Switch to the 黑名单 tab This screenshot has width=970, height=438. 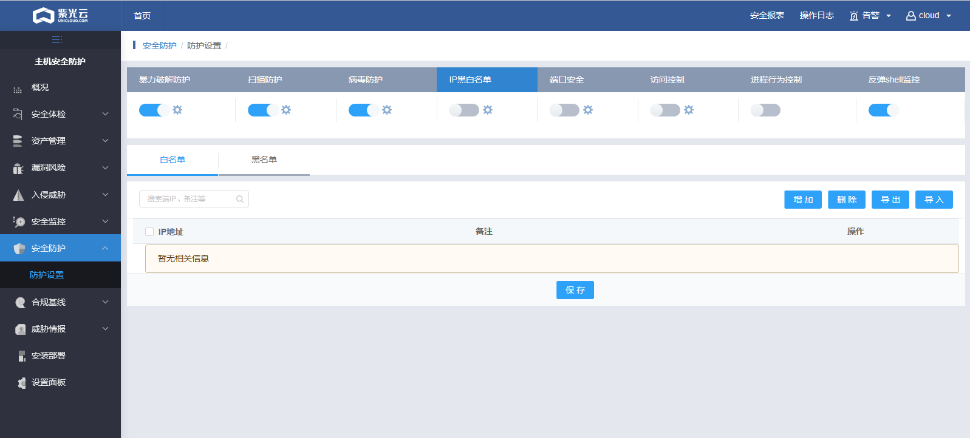point(264,160)
